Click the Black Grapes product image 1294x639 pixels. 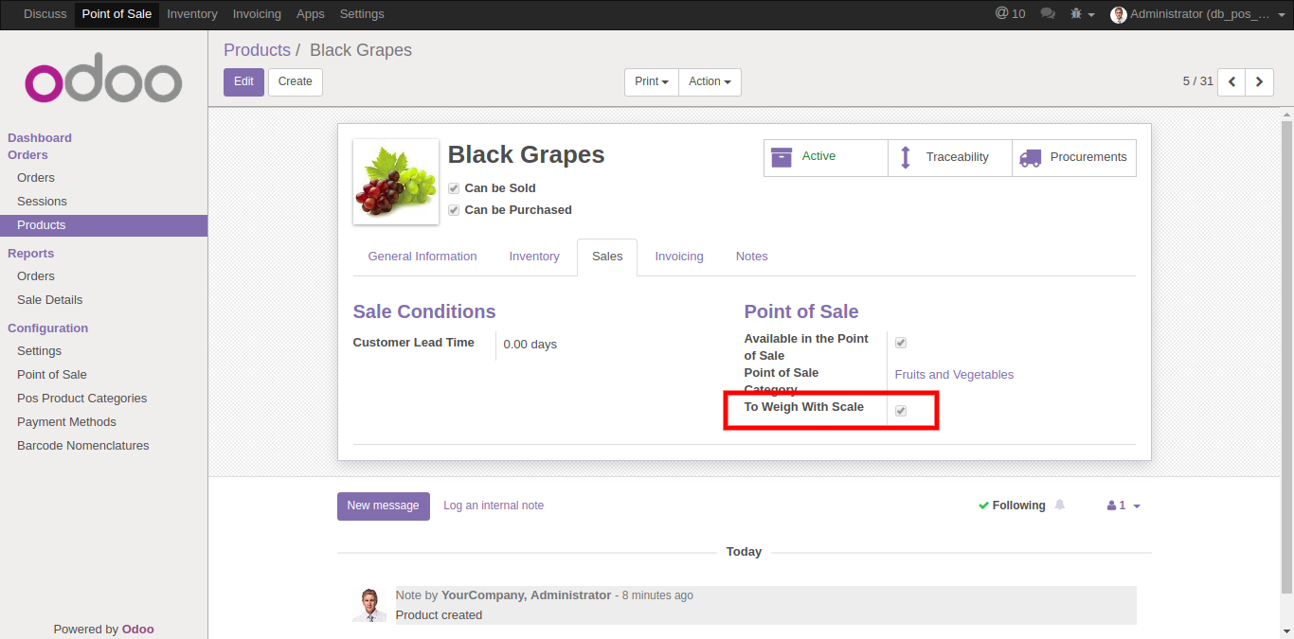click(396, 182)
